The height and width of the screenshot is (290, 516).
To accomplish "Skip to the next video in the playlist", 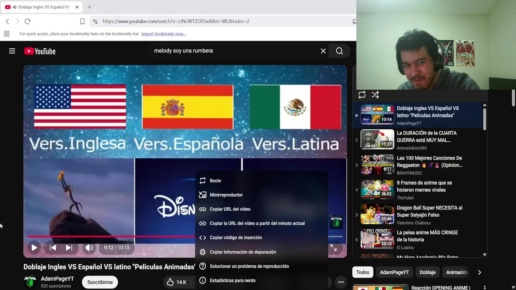I will tap(69, 248).
